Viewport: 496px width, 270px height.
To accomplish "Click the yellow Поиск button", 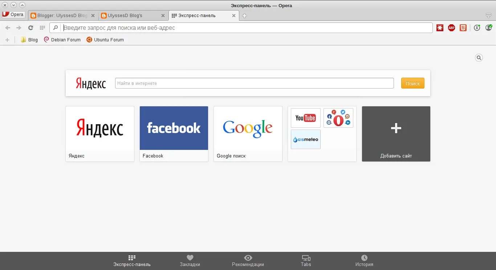I will click(x=413, y=83).
